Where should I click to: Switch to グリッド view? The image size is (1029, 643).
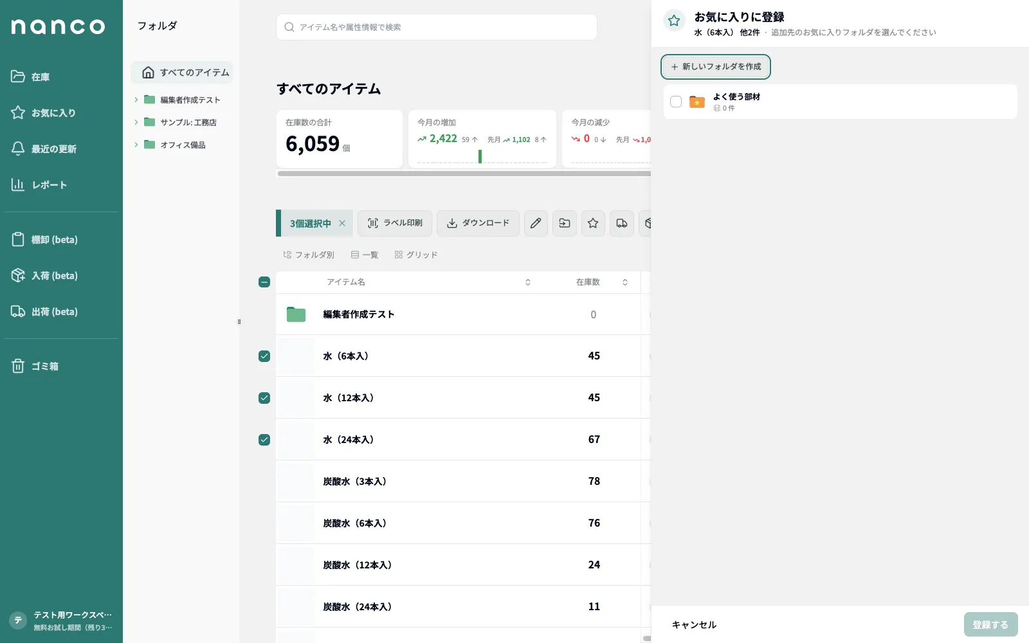click(416, 255)
